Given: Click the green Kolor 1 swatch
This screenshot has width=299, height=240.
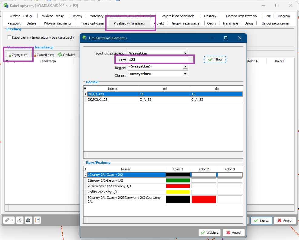Looking at the screenshot, I should coord(178,180).
